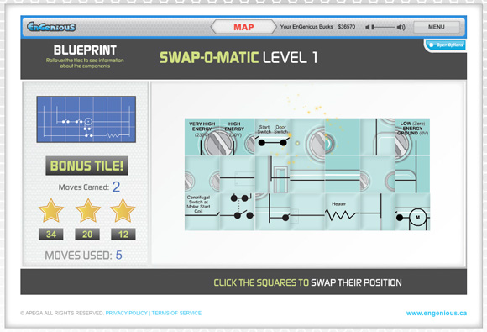
Task: Select the motor M symbol tile
Action: [x=412, y=212]
